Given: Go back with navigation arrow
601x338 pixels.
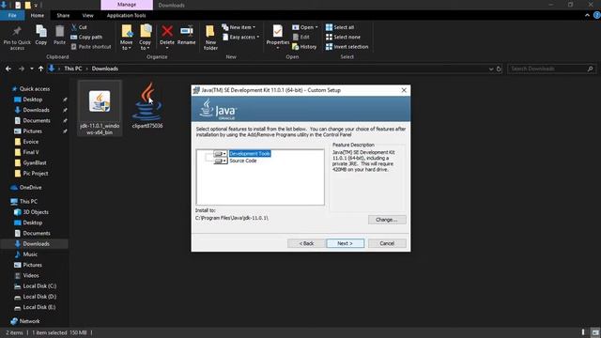Looking at the screenshot, I should tap(8, 69).
